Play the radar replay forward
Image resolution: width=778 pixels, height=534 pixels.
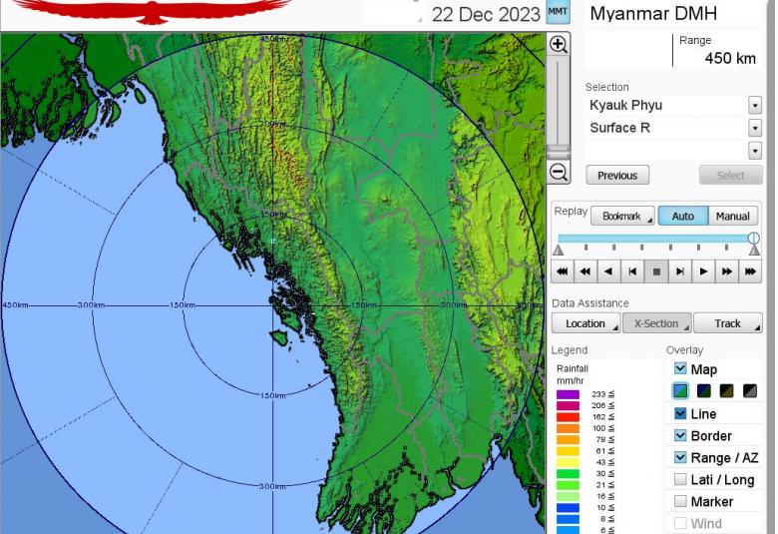tap(703, 270)
